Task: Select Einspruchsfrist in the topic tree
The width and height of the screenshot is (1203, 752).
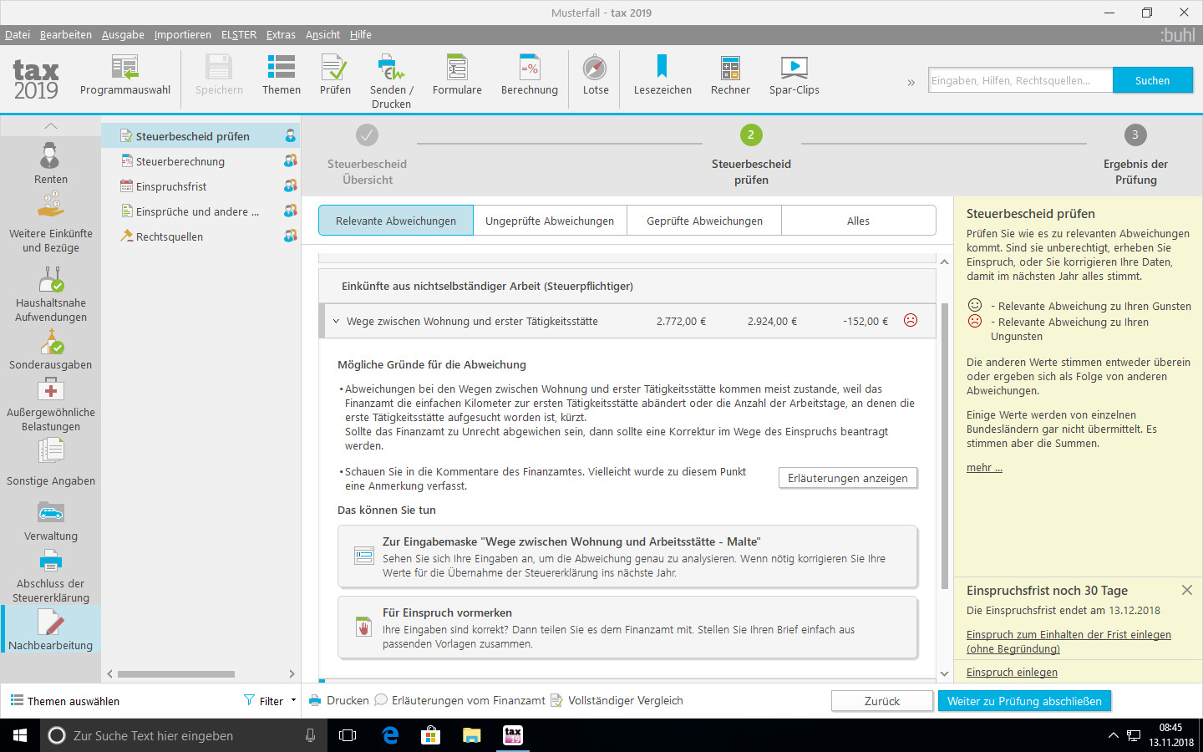Action: point(171,186)
